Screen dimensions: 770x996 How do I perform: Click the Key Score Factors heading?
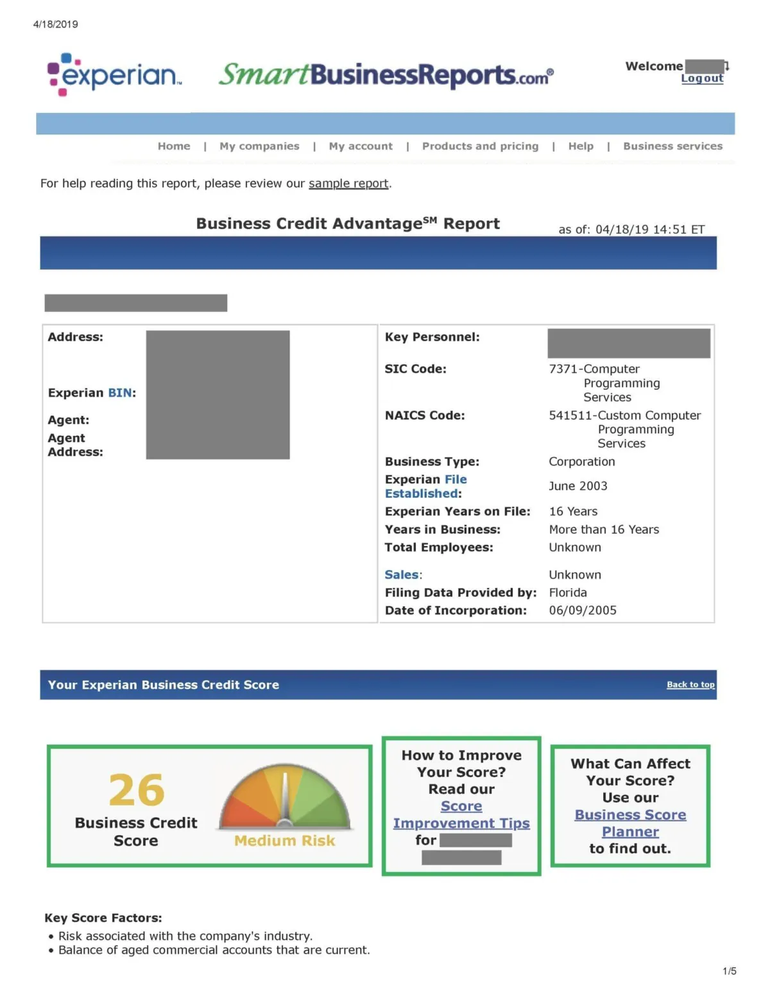(x=103, y=918)
